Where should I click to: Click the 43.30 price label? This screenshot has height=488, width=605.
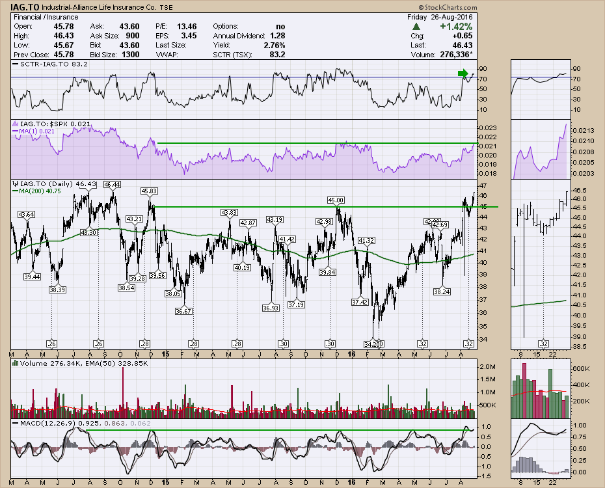(x=88, y=233)
